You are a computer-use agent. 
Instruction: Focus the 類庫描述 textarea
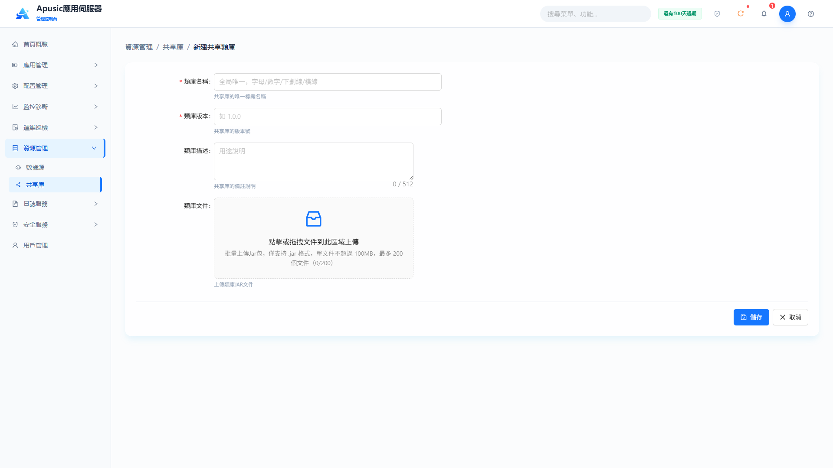tap(314, 161)
